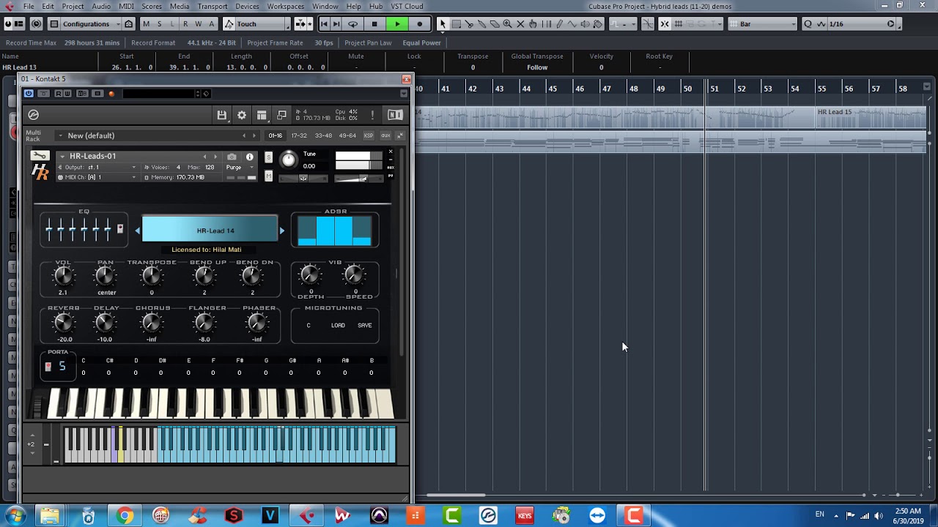Click bar 45 on the ruler
This screenshot has width=938, height=527.
(553, 89)
